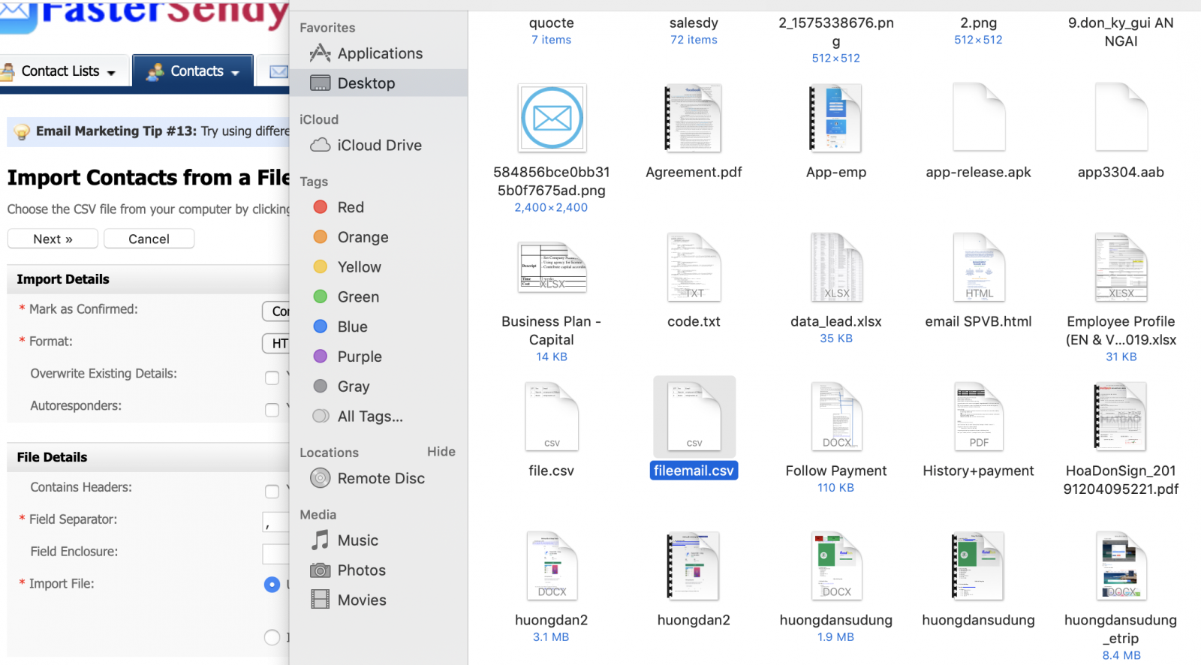Click the email SPVB.html file icon

point(978,268)
